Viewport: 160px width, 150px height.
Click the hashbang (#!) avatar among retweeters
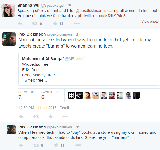pos(71,95)
